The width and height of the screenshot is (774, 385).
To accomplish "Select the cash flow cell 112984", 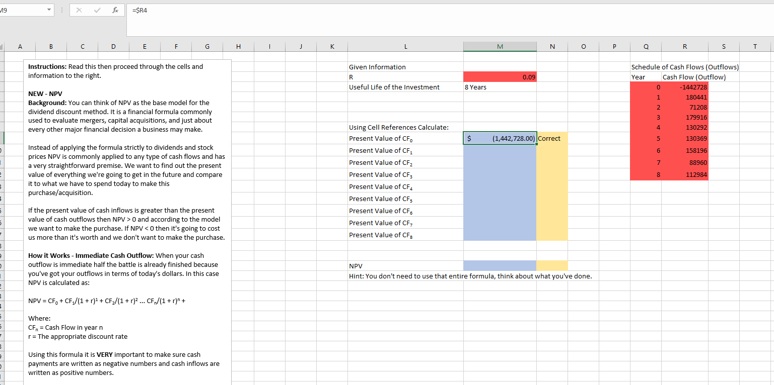I will click(x=685, y=174).
